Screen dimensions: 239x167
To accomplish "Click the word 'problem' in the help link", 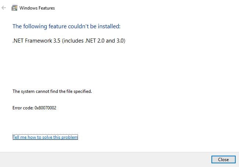I will click(x=70, y=137).
